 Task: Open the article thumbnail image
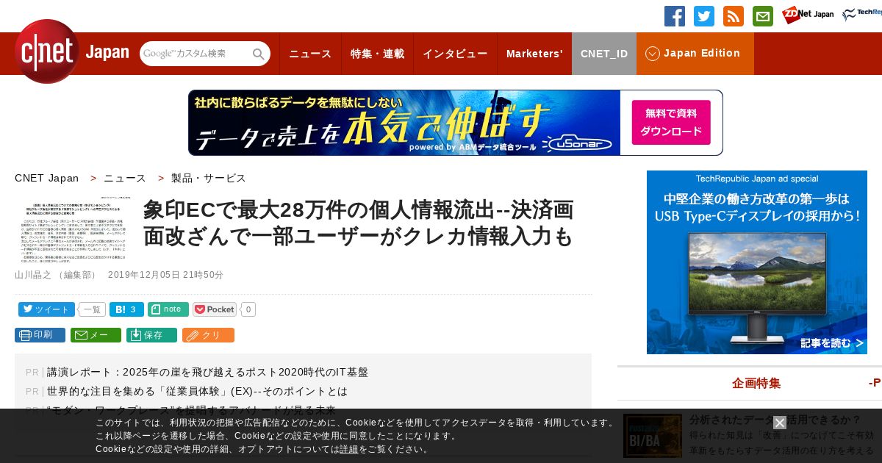(73, 230)
